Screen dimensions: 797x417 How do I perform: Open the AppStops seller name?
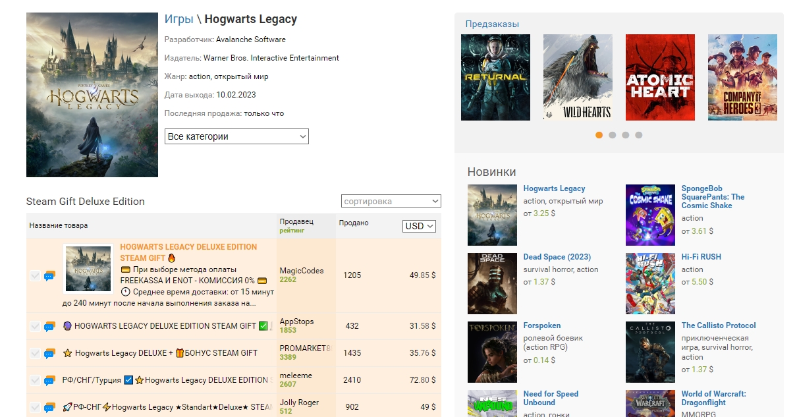pyautogui.click(x=297, y=321)
